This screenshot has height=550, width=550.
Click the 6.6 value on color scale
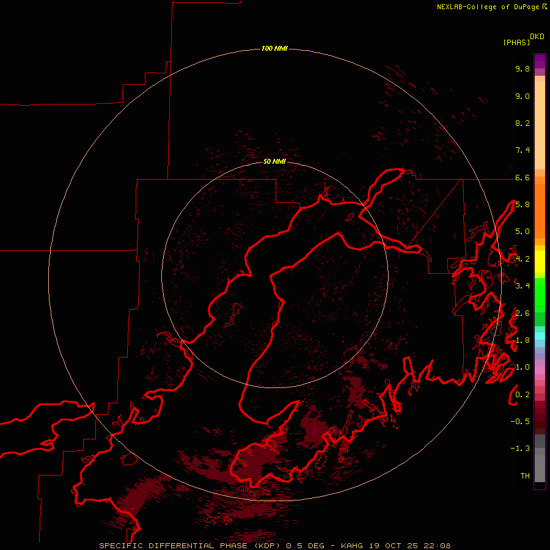(522, 177)
